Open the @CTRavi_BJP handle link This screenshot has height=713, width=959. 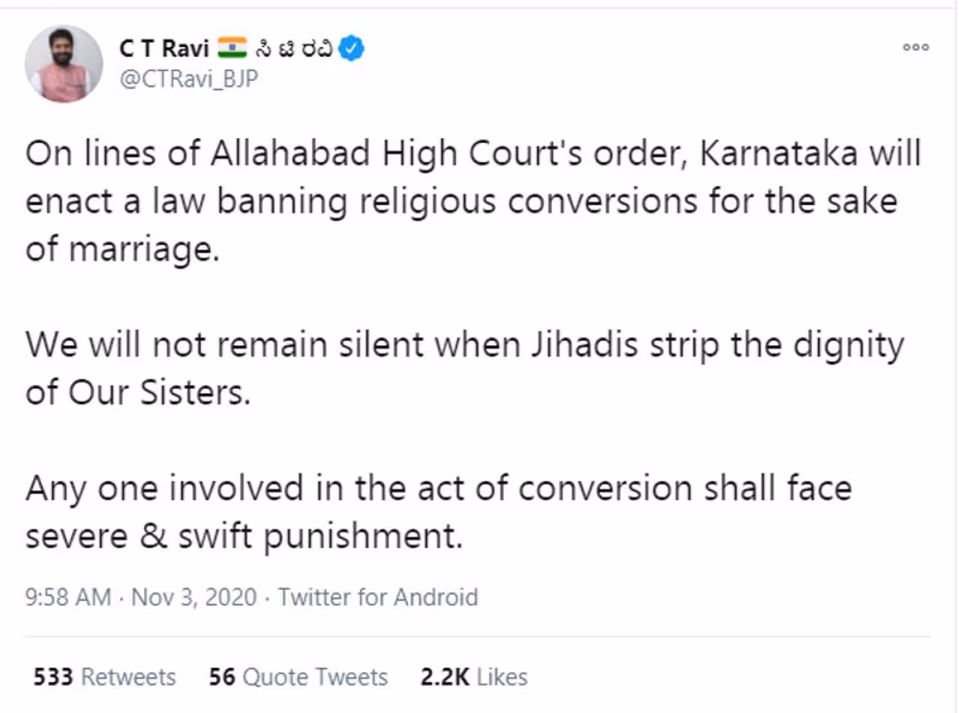coord(187,79)
